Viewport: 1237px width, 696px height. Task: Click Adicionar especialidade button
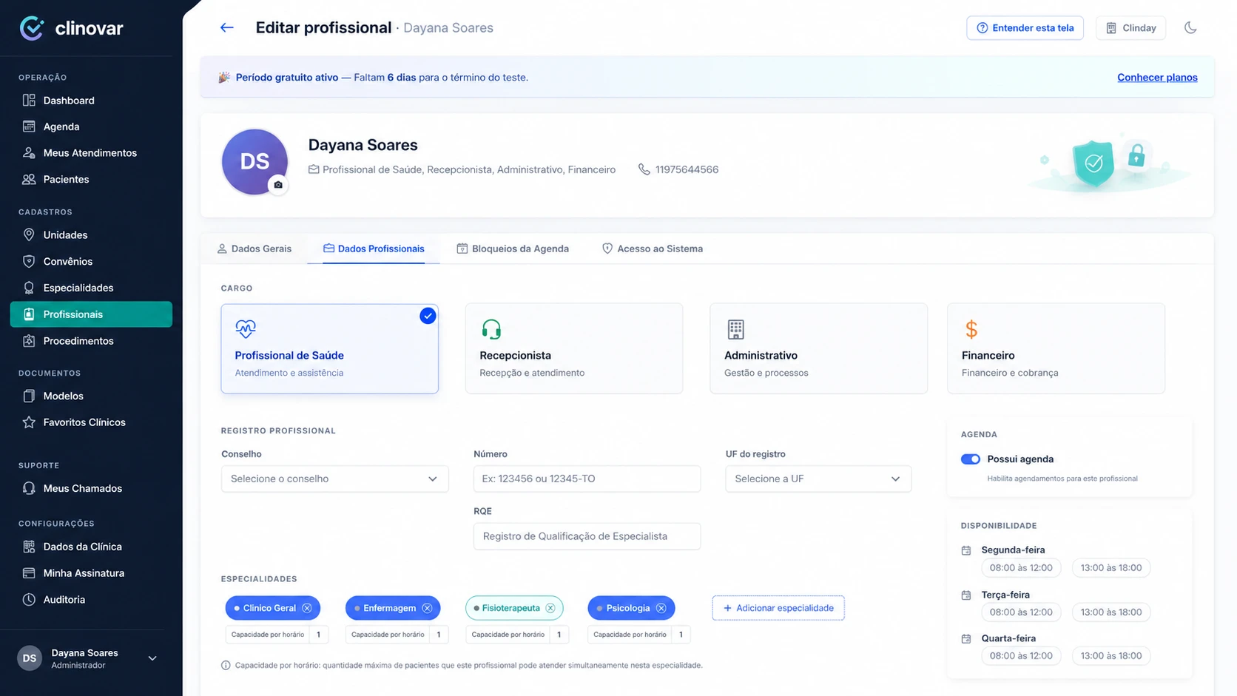(778, 608)
